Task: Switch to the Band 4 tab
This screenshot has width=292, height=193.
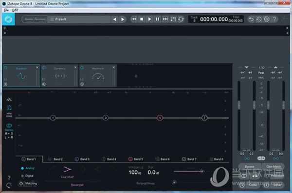Action: pos(109,159)
